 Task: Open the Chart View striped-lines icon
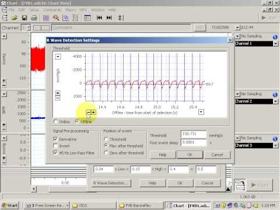46,18
